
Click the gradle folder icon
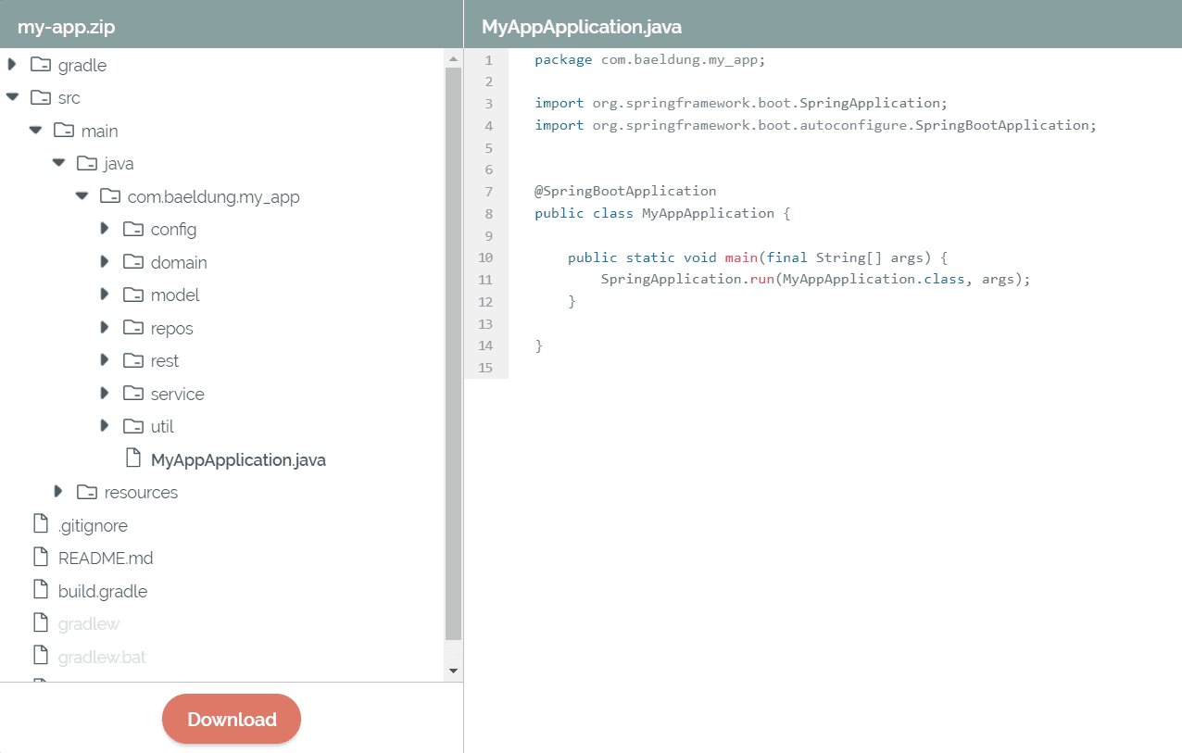pyautogui.click(x=41, y=65)
